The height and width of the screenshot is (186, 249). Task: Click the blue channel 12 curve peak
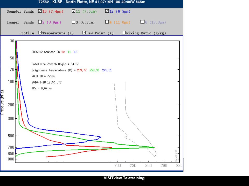101,137
